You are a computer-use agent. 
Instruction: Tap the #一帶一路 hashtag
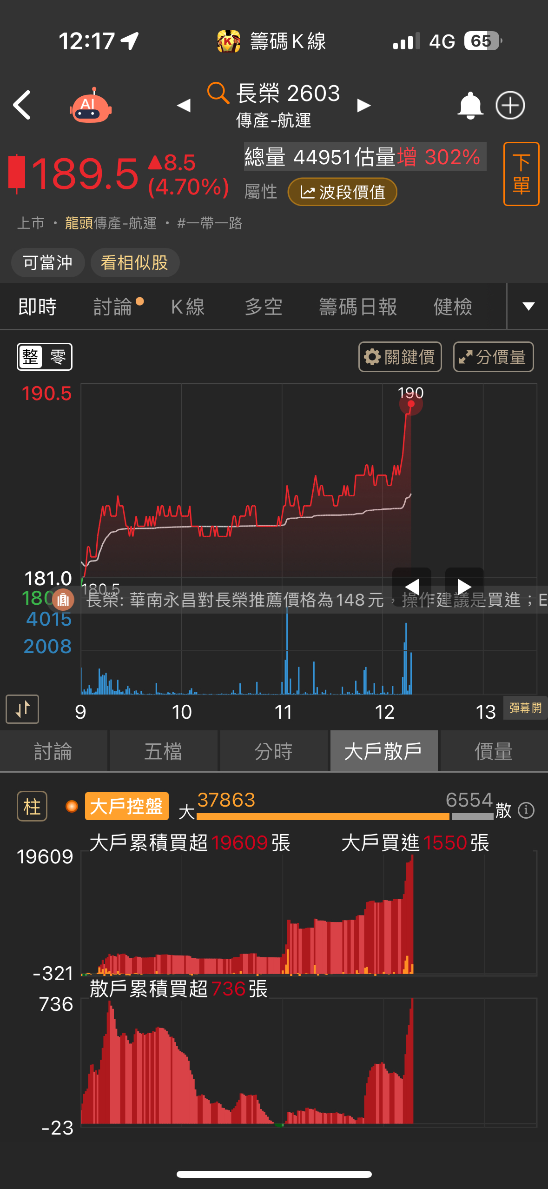pyautogui.click(x=210, y=223)
